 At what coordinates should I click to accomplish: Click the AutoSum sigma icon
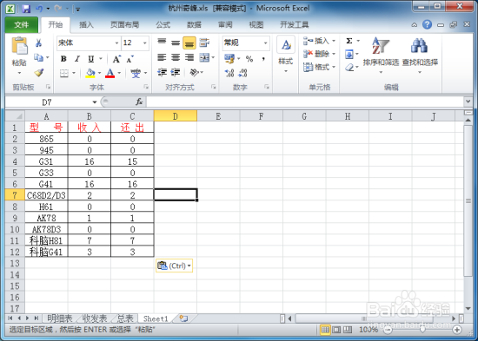349,41
